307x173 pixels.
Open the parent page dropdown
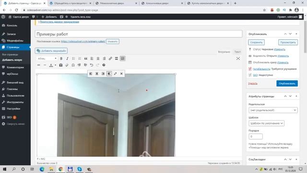tap(273, 110)
